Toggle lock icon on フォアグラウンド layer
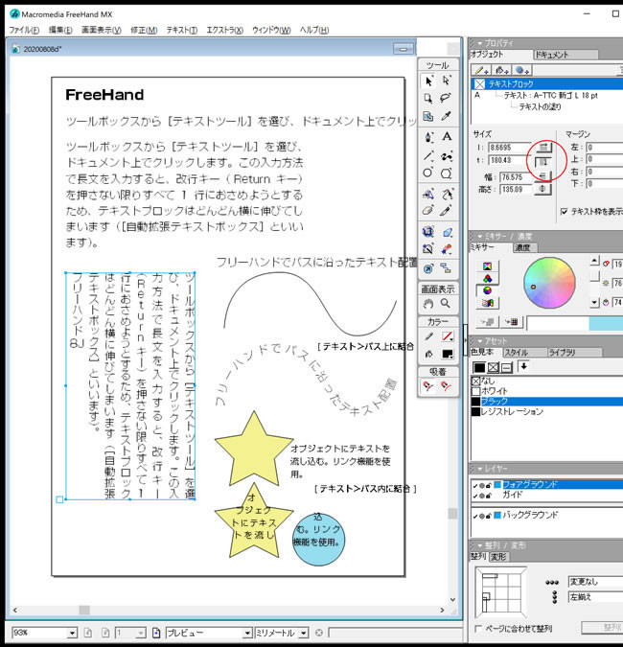This screenshot has height=647, width=623. pos(489,485)
